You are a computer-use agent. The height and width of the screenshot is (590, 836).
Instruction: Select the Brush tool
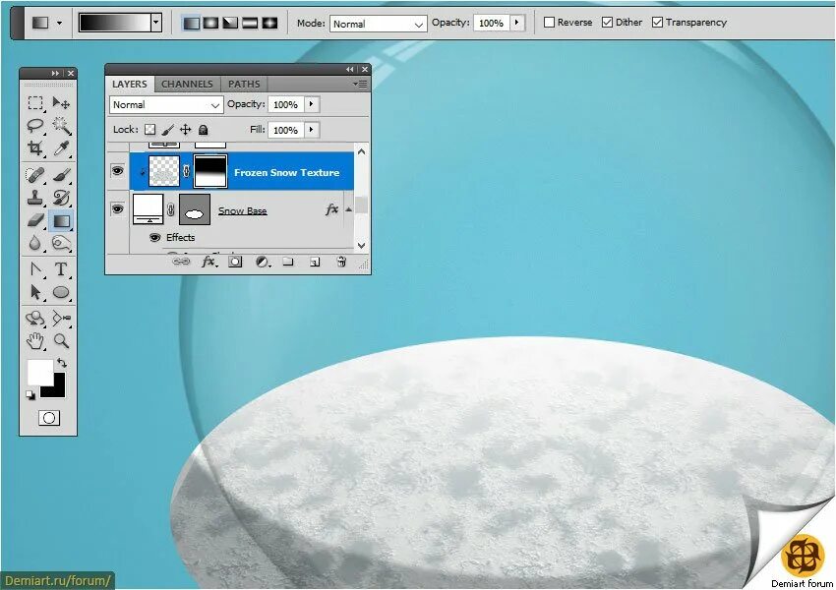[x=61, y=175]
